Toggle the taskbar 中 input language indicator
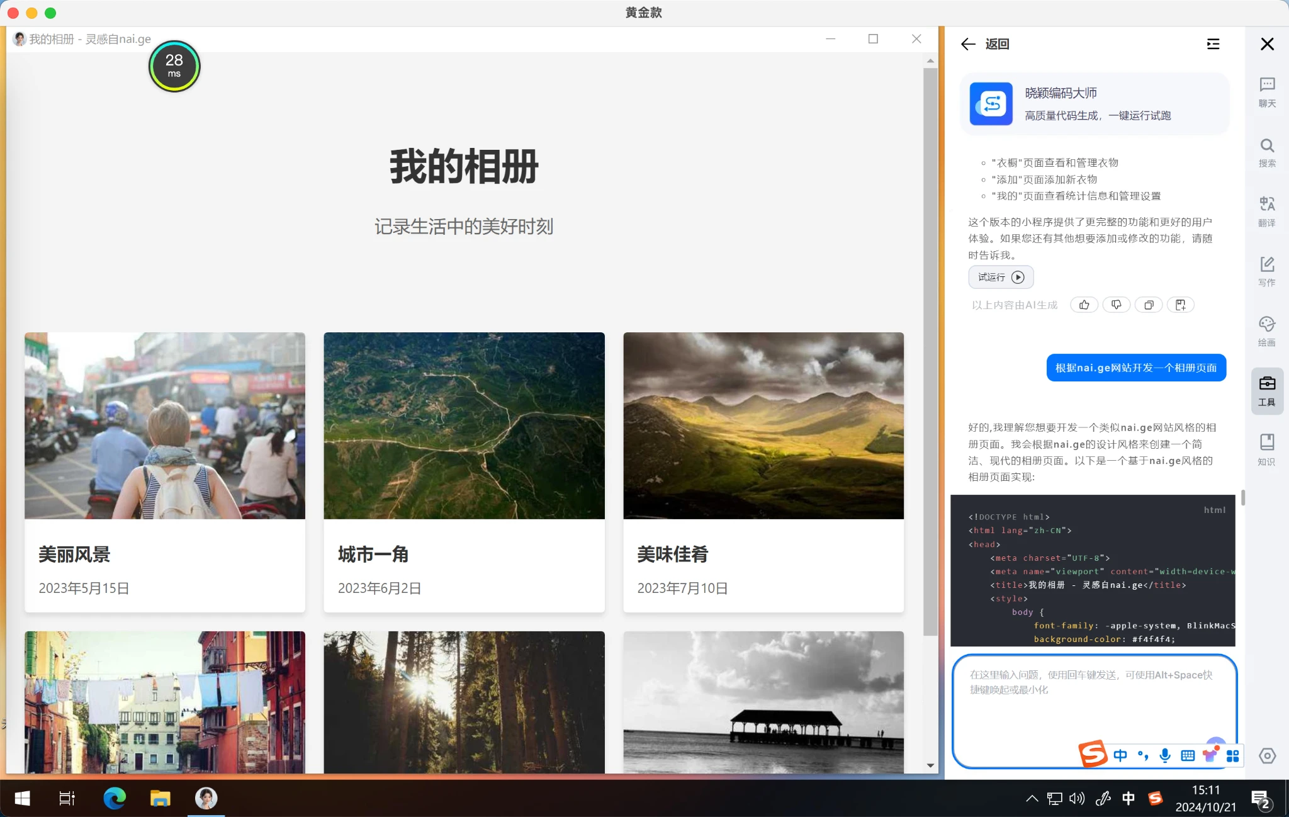The image size is (1289, 817). [1128, 798]
